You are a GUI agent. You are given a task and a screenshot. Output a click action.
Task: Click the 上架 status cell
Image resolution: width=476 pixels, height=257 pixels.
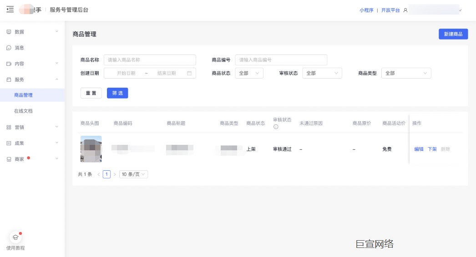[251, 149]
